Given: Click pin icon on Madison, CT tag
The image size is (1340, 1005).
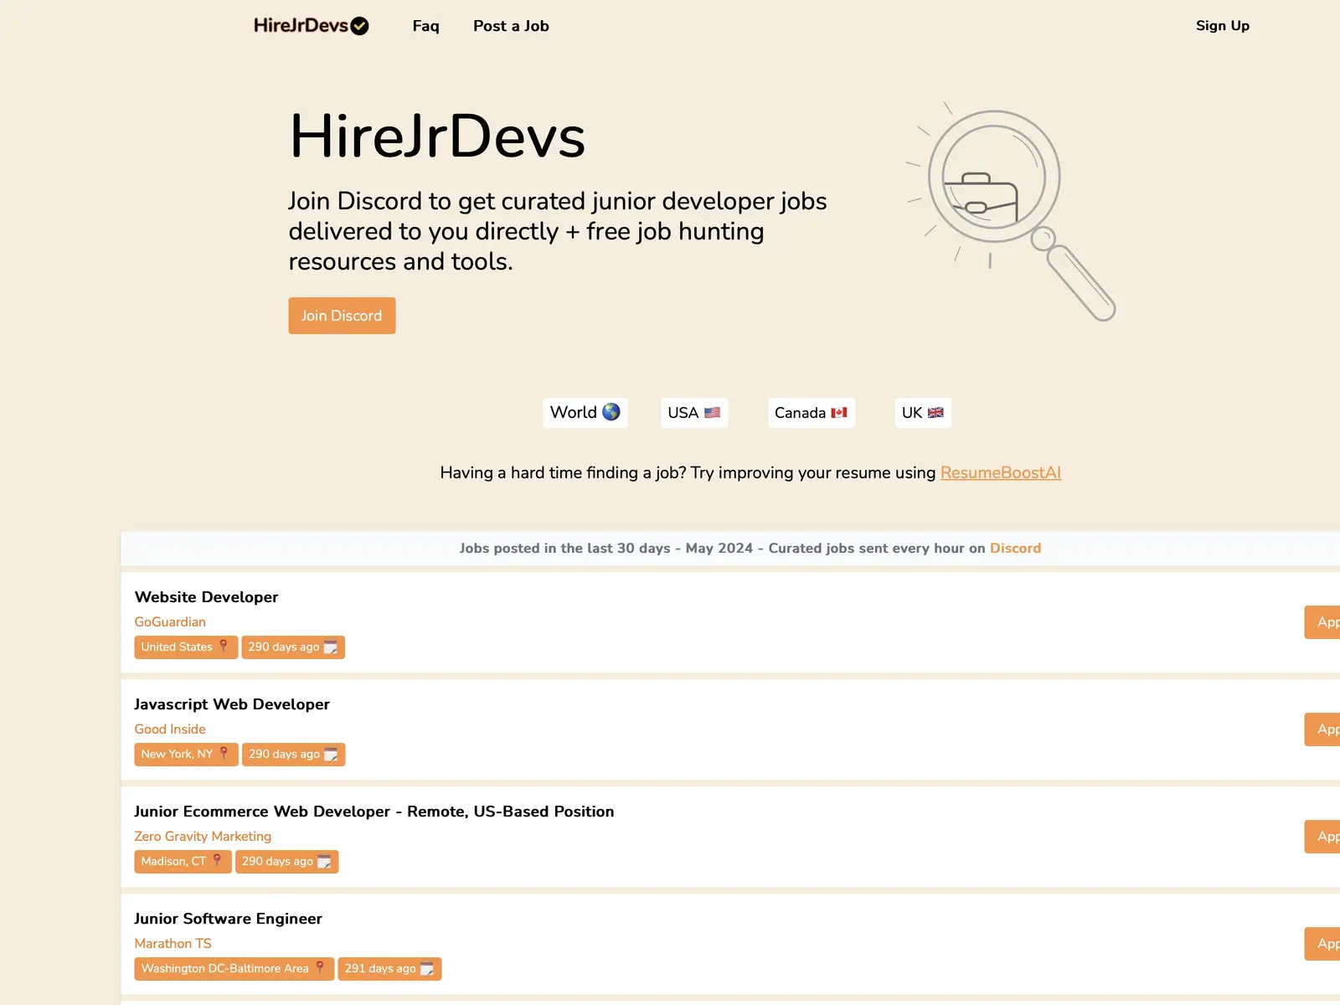Looking at the screenshot, I should tap(217, 860).
